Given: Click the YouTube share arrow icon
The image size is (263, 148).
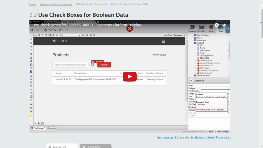Looking at the screenshot, I should [224, 25].
